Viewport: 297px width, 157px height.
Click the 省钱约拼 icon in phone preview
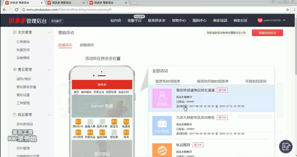[102, 132]
